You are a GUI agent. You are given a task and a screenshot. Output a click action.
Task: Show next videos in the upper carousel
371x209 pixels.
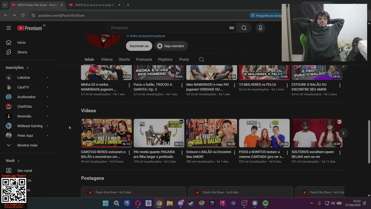click(343, 66)
